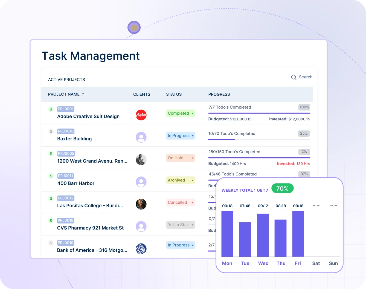Image resolution: width=366 pixels, height=289 pixels.
Task: Select the Thursday bar in weekly chart
Action: (281, 238)
